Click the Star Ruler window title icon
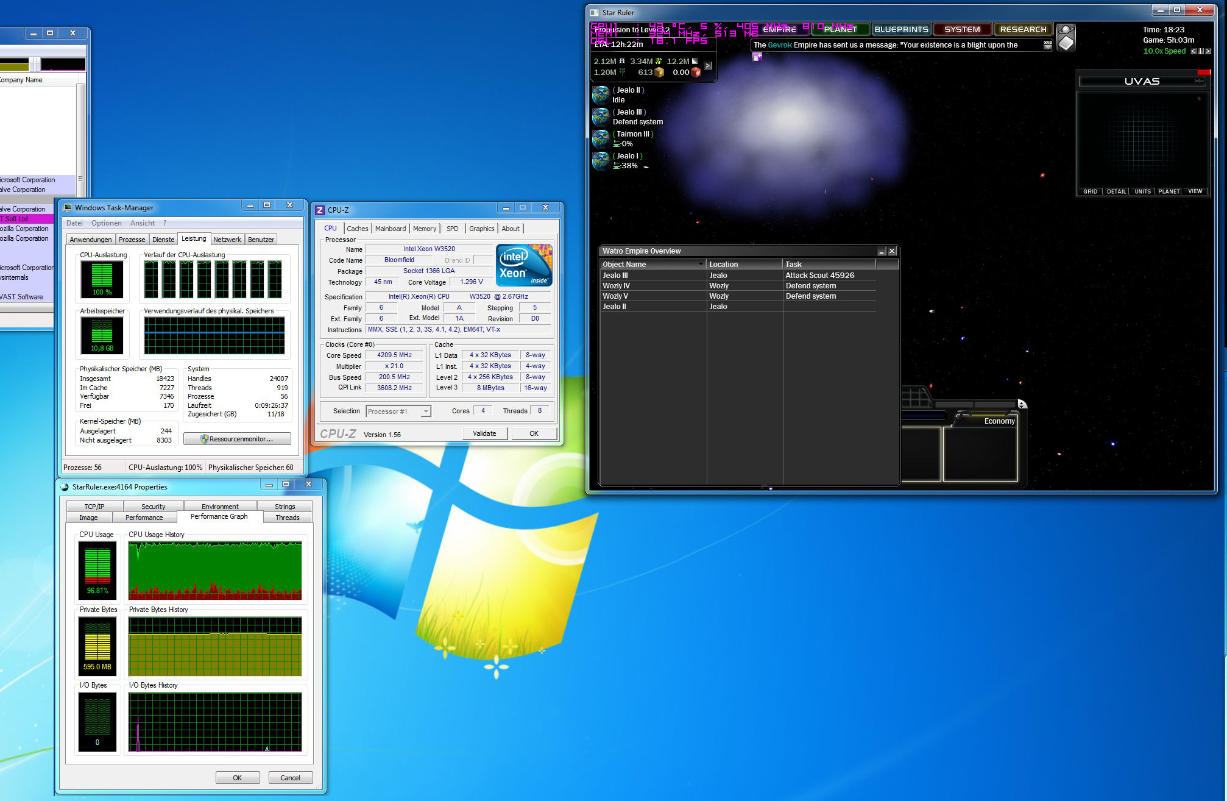 point(595,13)
